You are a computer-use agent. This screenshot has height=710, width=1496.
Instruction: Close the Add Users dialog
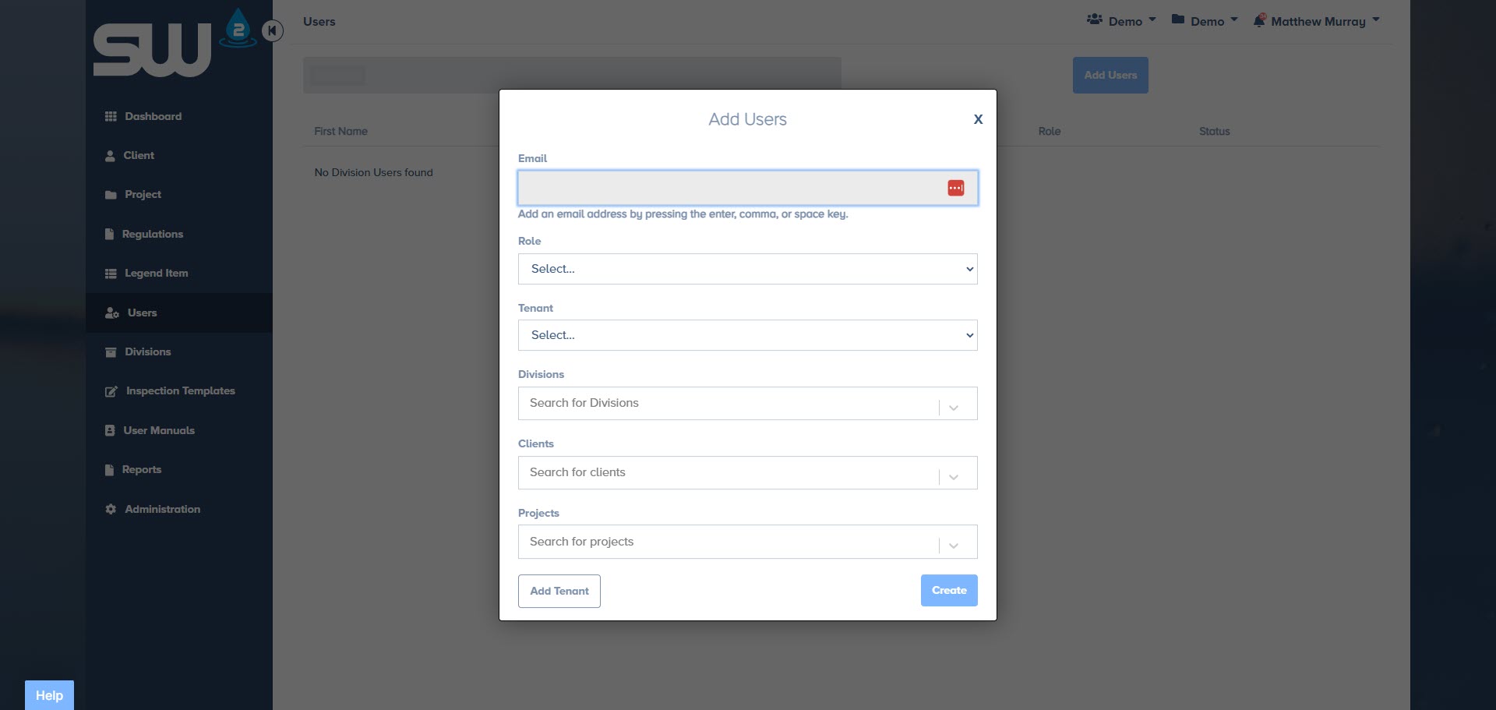click(x=978, y=119)
